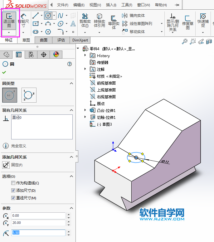Expand the Cut-Extrude1 (切除-拉伸1) node
This screenshot has width=214, height=242.
pyautogui.click(x=85, y=117)
